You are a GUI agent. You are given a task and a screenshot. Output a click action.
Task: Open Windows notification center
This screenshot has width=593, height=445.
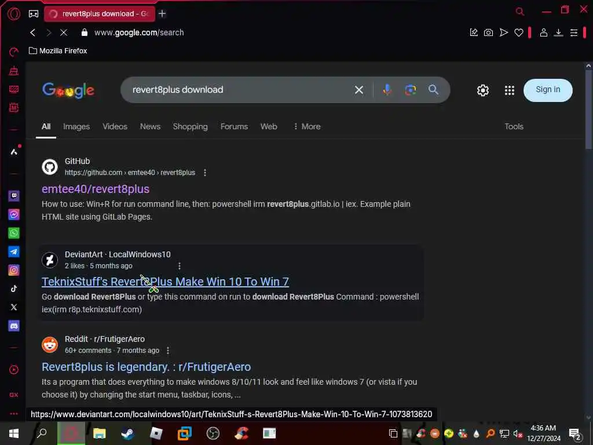[x=575, y=434]
